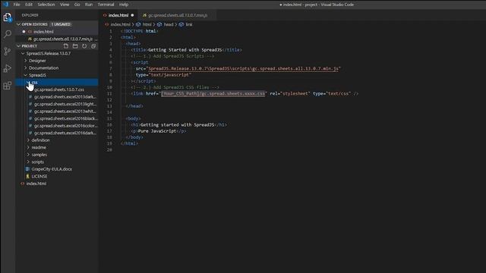The width and height of the screenshot is (486, 273).
Task: Open the Run menu
Action: click(89, 5)
